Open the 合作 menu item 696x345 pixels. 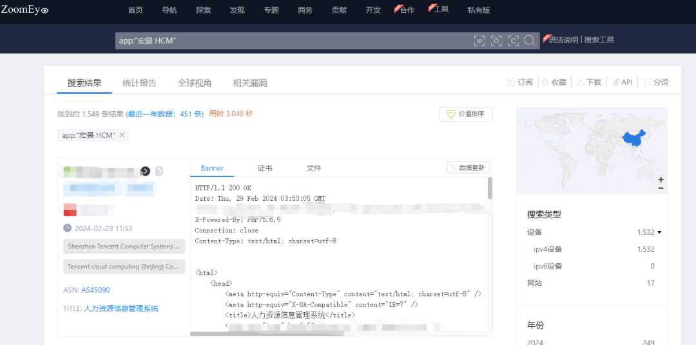pyautogui.click(x=407, y=10)
